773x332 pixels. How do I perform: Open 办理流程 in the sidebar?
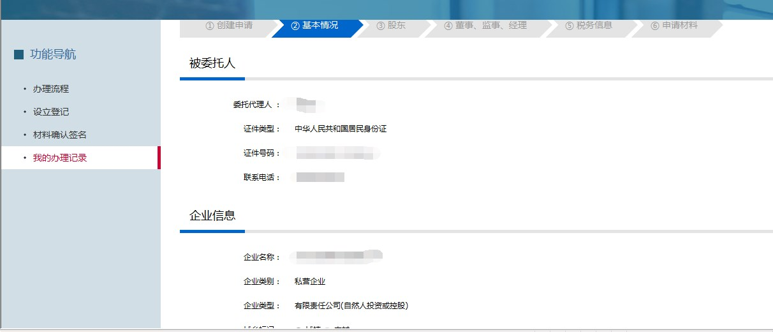51,89
